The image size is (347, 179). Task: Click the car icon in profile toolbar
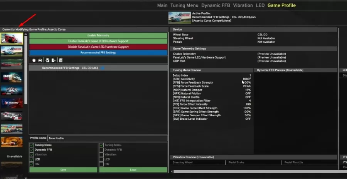pos(40,60)
